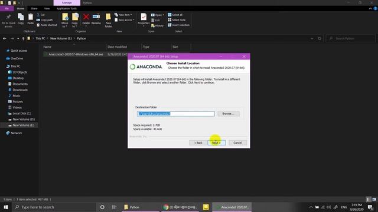Open the Move to menu
This screenshot has height=212, width=378.
[65, 21]
